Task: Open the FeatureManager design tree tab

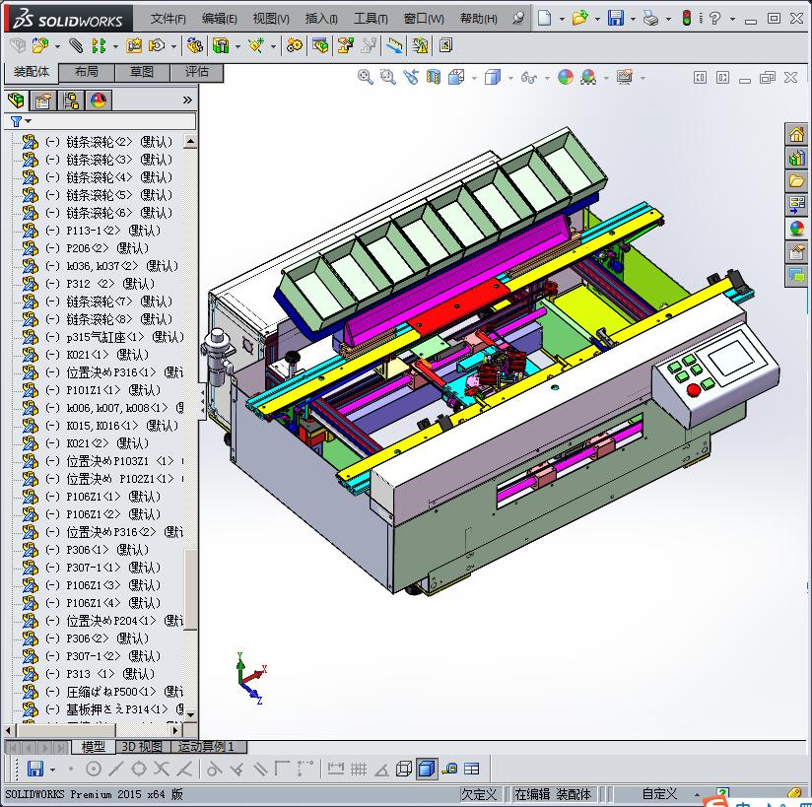Action: (x=16, y=101)
